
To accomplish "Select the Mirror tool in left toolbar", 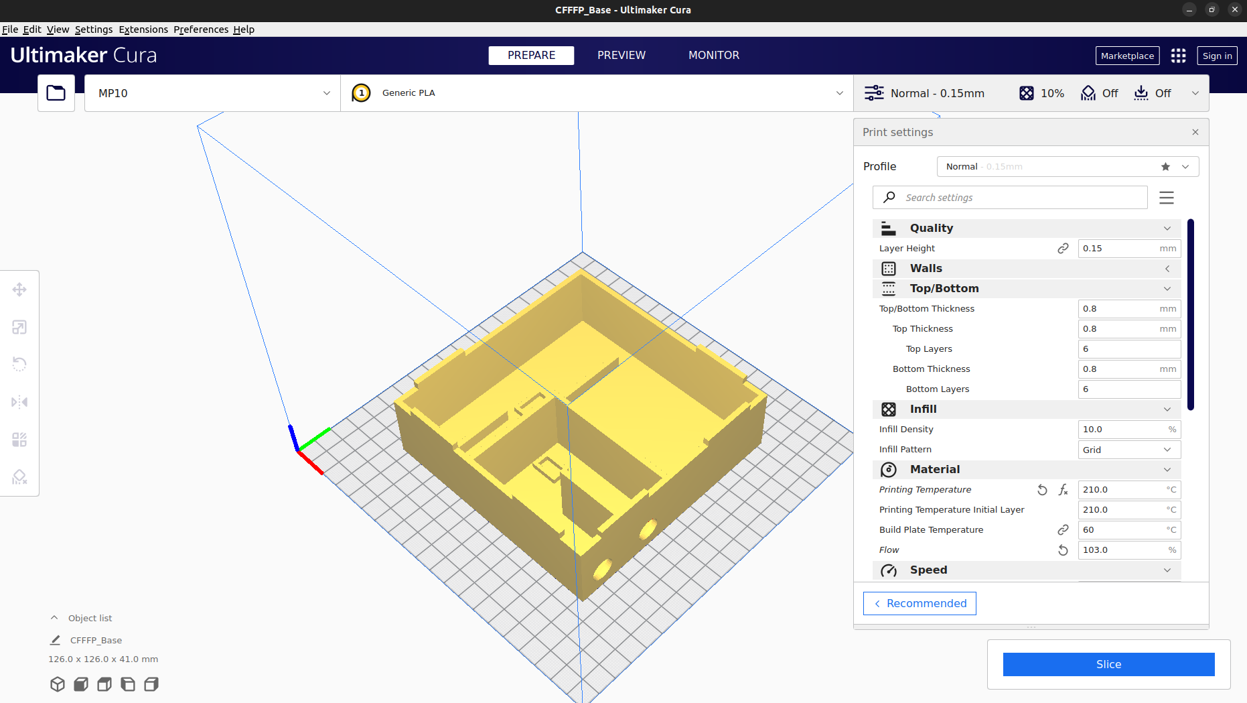I will point(19,402).
